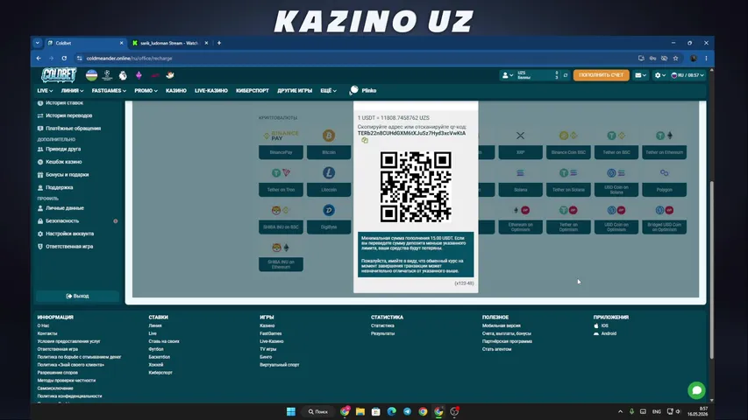The height and width of the screenshot is (420, 748).
Task: Open a new browser tab
Action: [x=219, y=43]
